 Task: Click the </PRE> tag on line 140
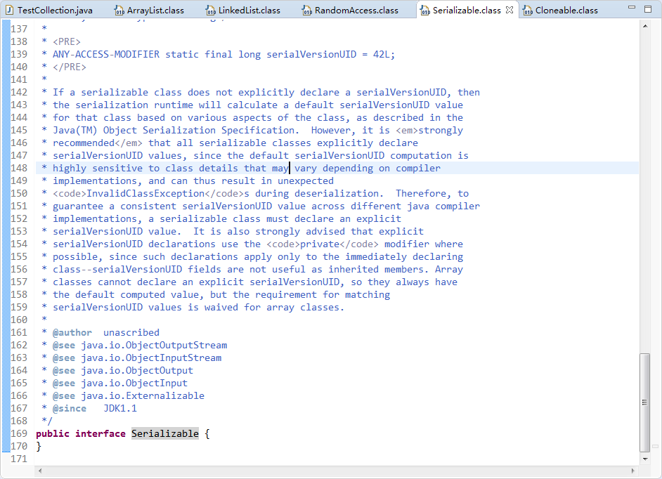[70, 67]
